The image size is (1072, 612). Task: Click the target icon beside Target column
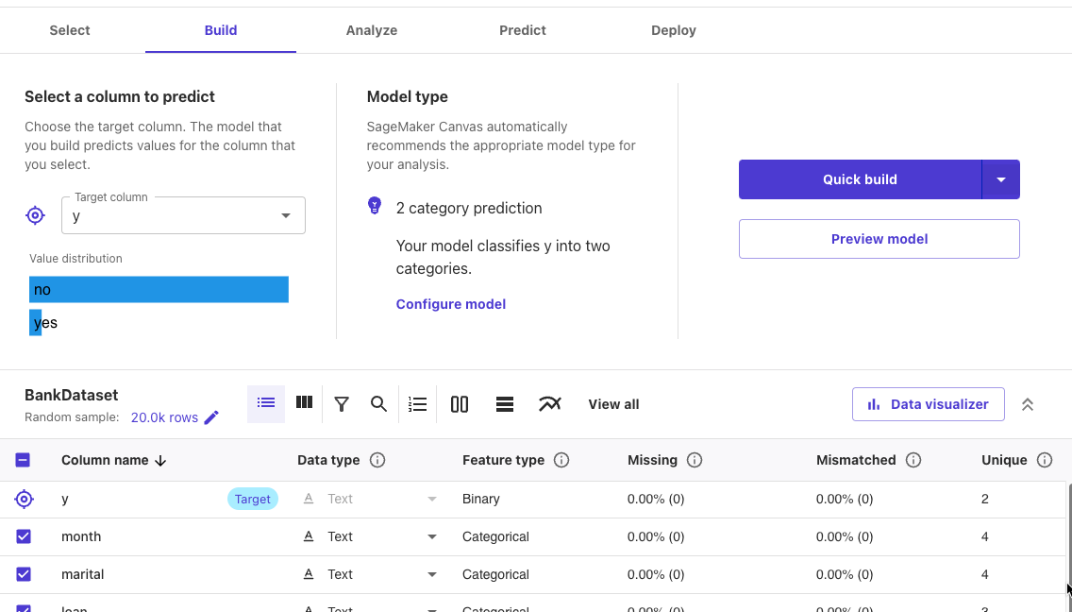[x=36, y=215]
